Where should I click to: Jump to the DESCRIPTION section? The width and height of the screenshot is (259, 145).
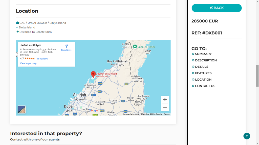(x=206, y=60)
